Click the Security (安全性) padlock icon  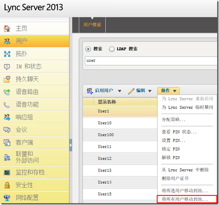point(7,185)
